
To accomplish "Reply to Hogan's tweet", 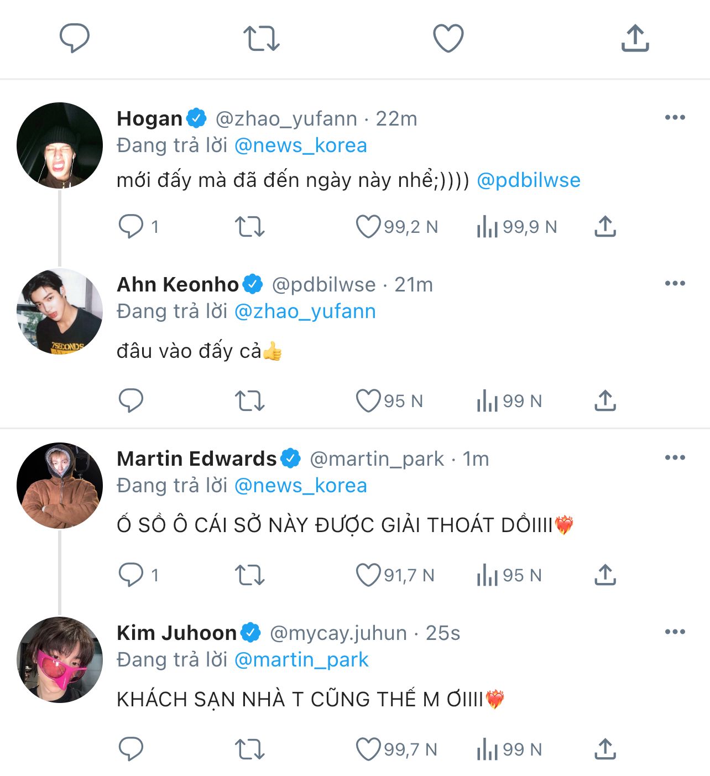I will (131, 226).
